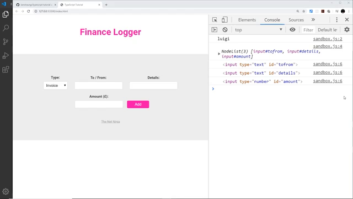Clear the console with the ban icon
This screenshot has height=199, width=353.
pyautogui.click(x=225, y=30)
